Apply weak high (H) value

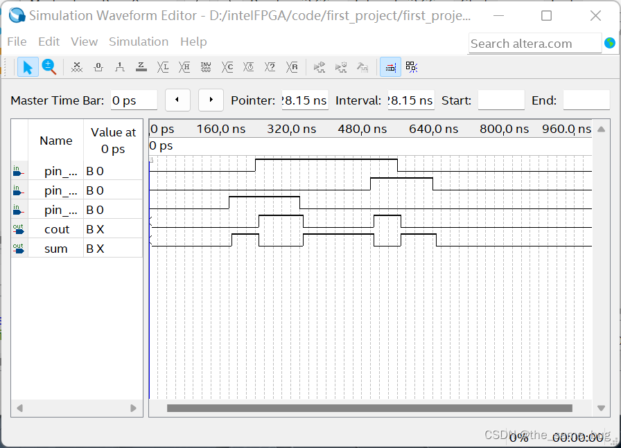[184, 67]
